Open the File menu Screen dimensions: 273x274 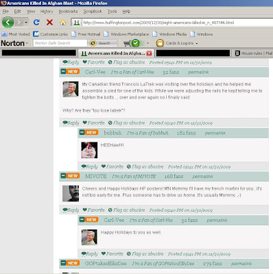tap(5, 12)
